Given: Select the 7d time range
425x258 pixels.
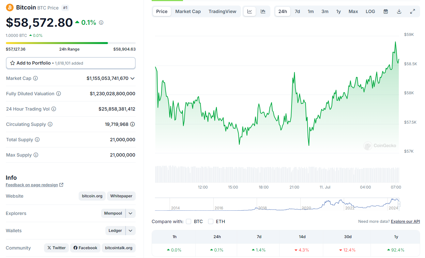Looking at the screenshot, I should pos(297,11).
